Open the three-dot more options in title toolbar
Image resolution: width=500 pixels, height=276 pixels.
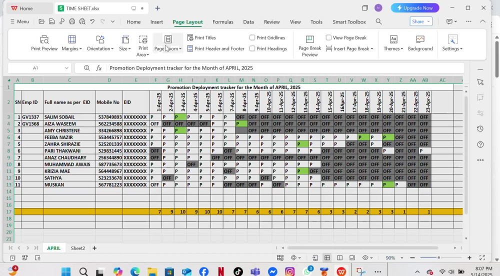(468, 21)
